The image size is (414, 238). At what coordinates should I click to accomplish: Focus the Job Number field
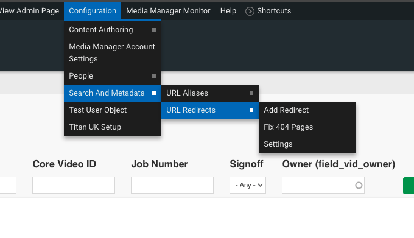(172, 185)
